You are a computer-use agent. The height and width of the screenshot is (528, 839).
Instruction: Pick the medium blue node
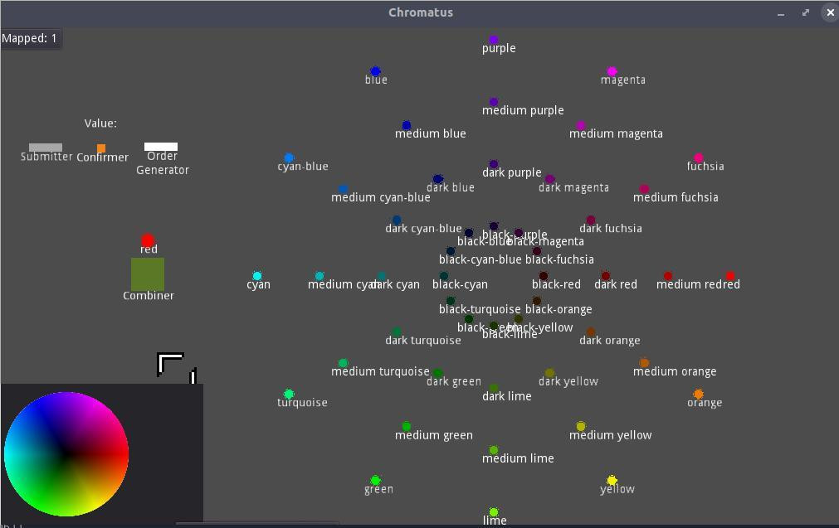tap(406, 125)
